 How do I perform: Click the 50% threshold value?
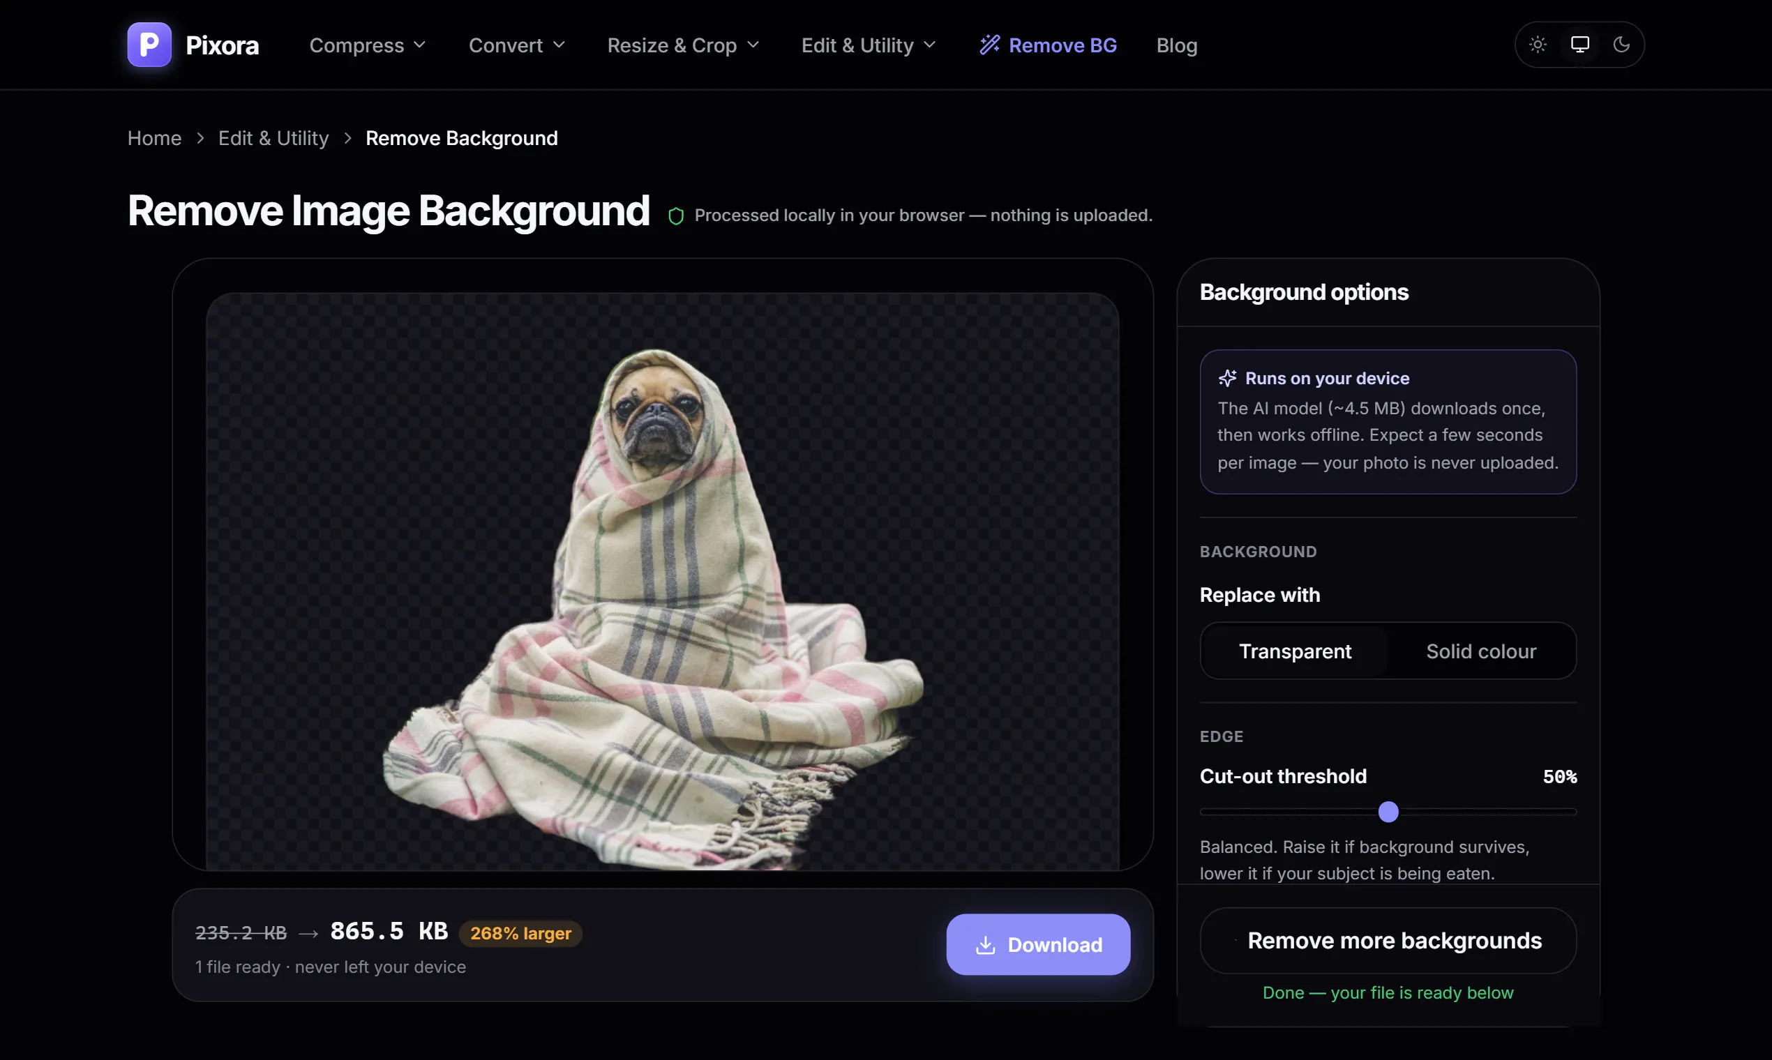pos(1560,776)
